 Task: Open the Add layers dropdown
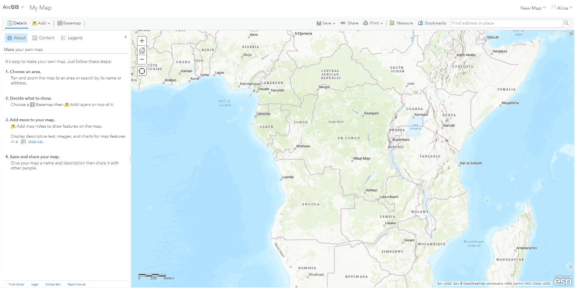[41, 23]
